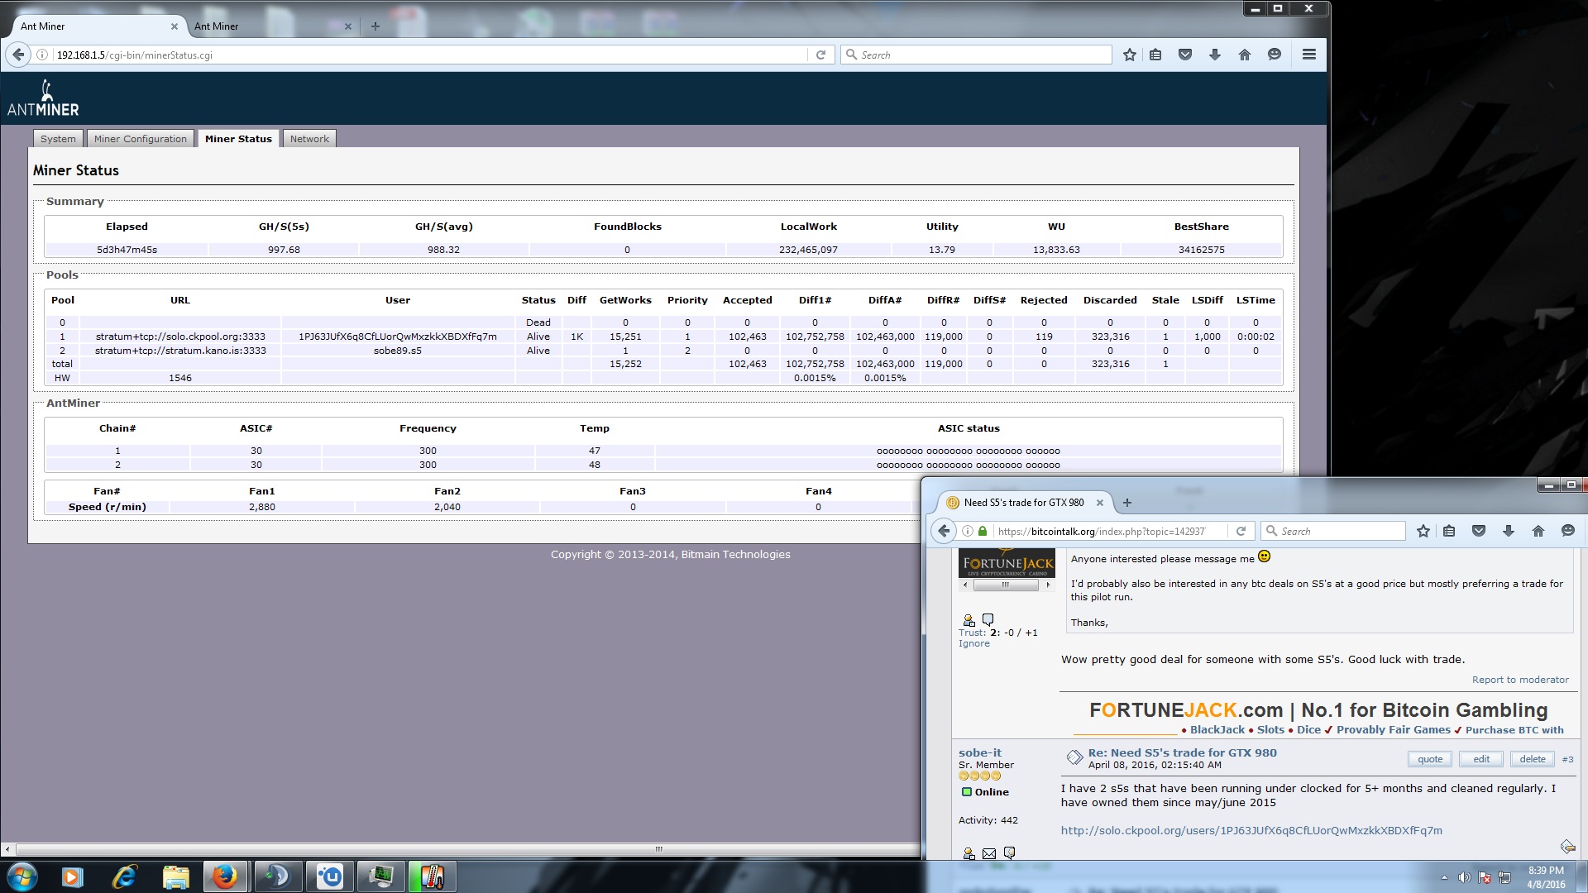Open sobe-it username link
This screenshot has width=1588, height=893.
tap(980, 752)
